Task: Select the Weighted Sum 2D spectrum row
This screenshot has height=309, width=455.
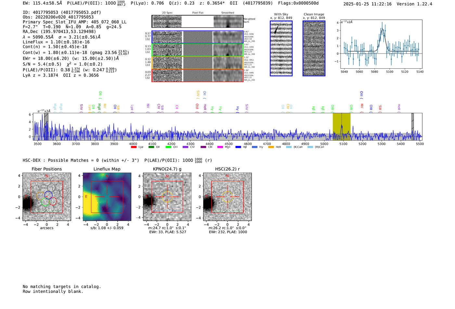Action: coord(198,21)
